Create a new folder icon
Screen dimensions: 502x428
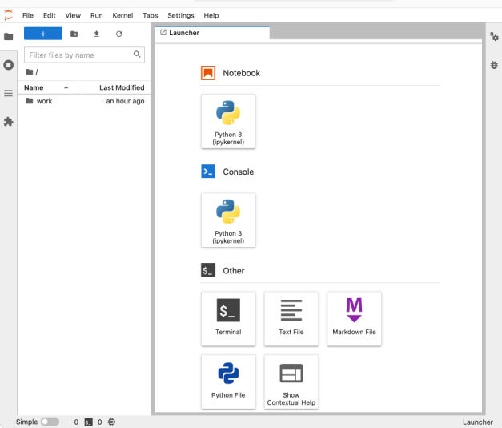click(x=74, y=34)
